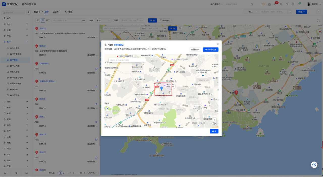The height and width of the screenshot is (177, 323).
Task: Pin location for 软件园测试 customer
Action: point(96,69)
